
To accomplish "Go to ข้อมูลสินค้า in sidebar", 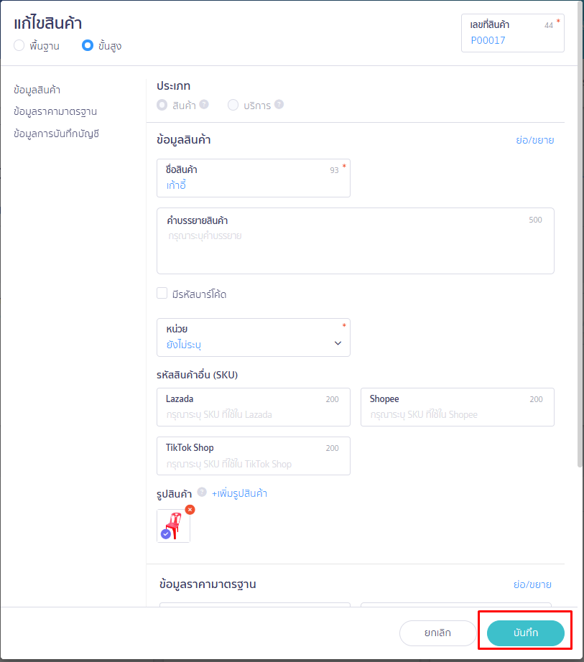I will [x=37, y=90].
